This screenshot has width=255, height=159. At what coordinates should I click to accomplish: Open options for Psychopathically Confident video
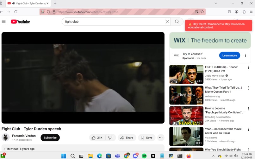[248, 109]
